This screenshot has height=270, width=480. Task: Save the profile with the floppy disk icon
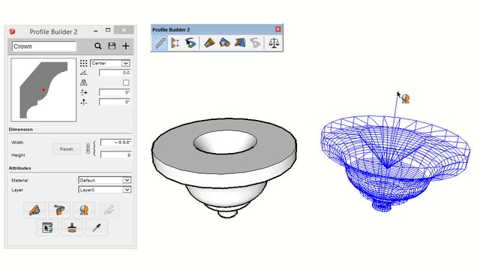(x=112, y=46)
